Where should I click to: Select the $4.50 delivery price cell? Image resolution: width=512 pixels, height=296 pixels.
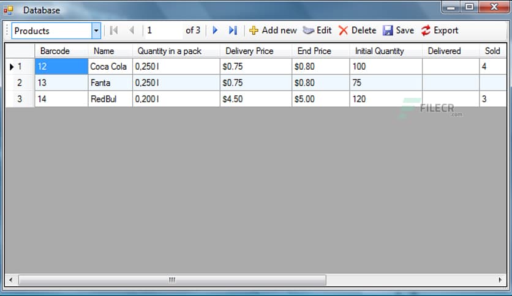(x=256, y=99)
